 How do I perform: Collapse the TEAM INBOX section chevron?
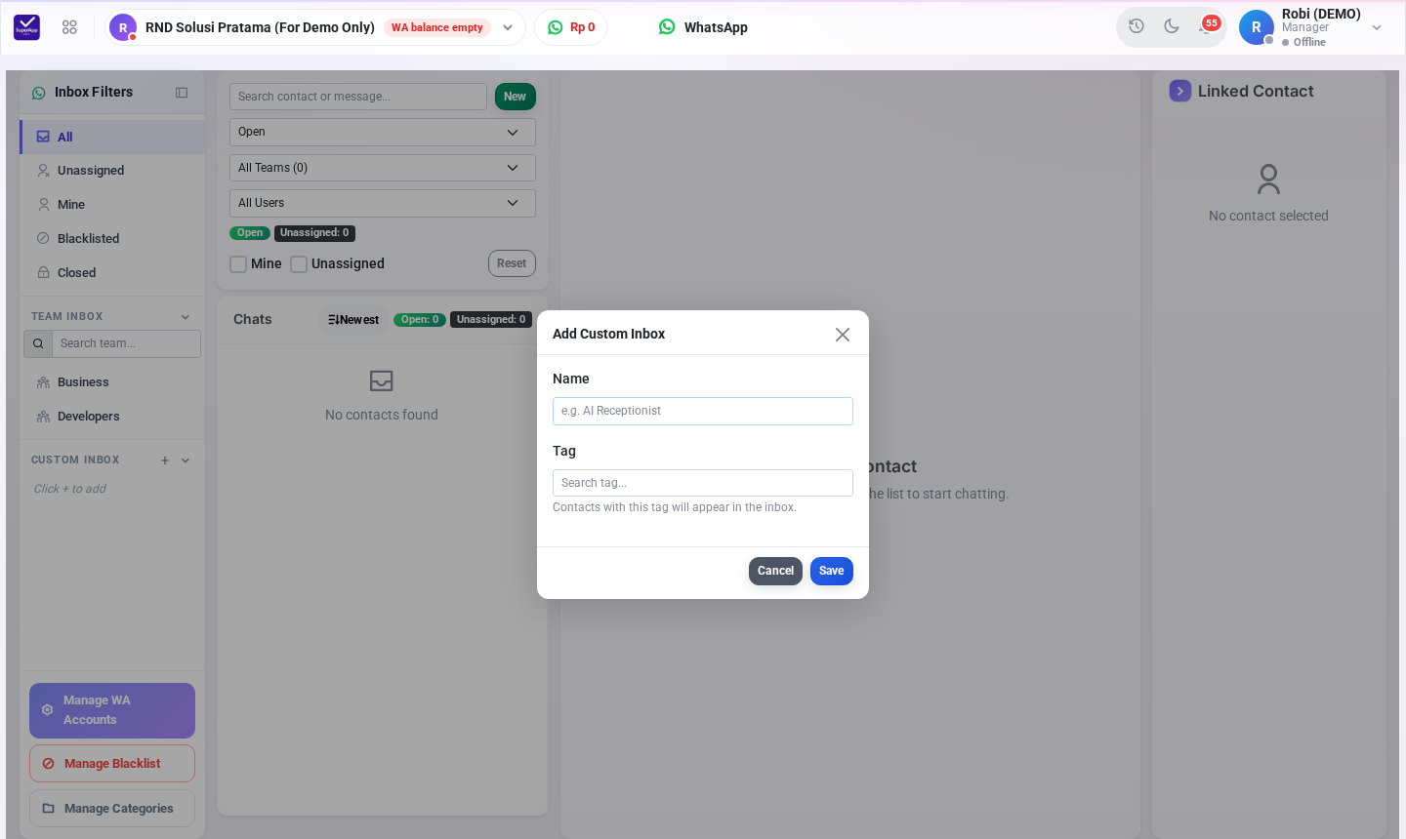[x=186, y=317]
